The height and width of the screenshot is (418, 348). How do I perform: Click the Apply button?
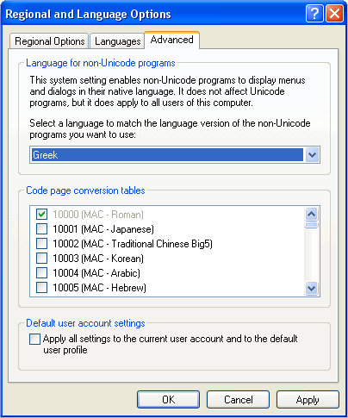pyautogui.click(x=308, y=399)
